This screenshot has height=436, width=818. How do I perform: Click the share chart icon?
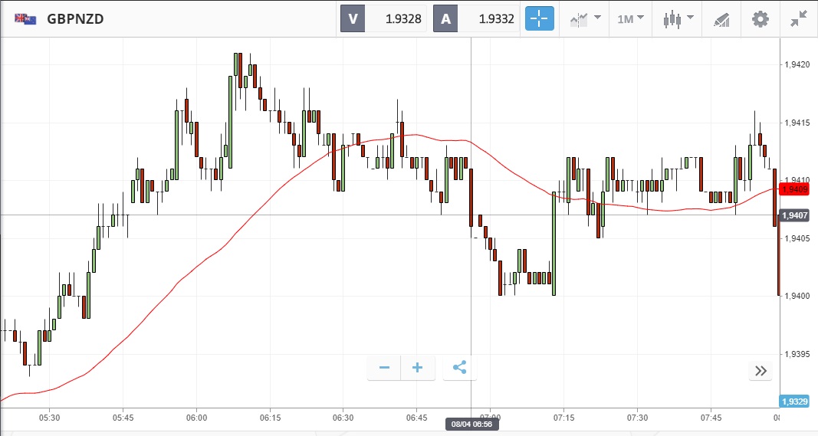tap(459, 368)
